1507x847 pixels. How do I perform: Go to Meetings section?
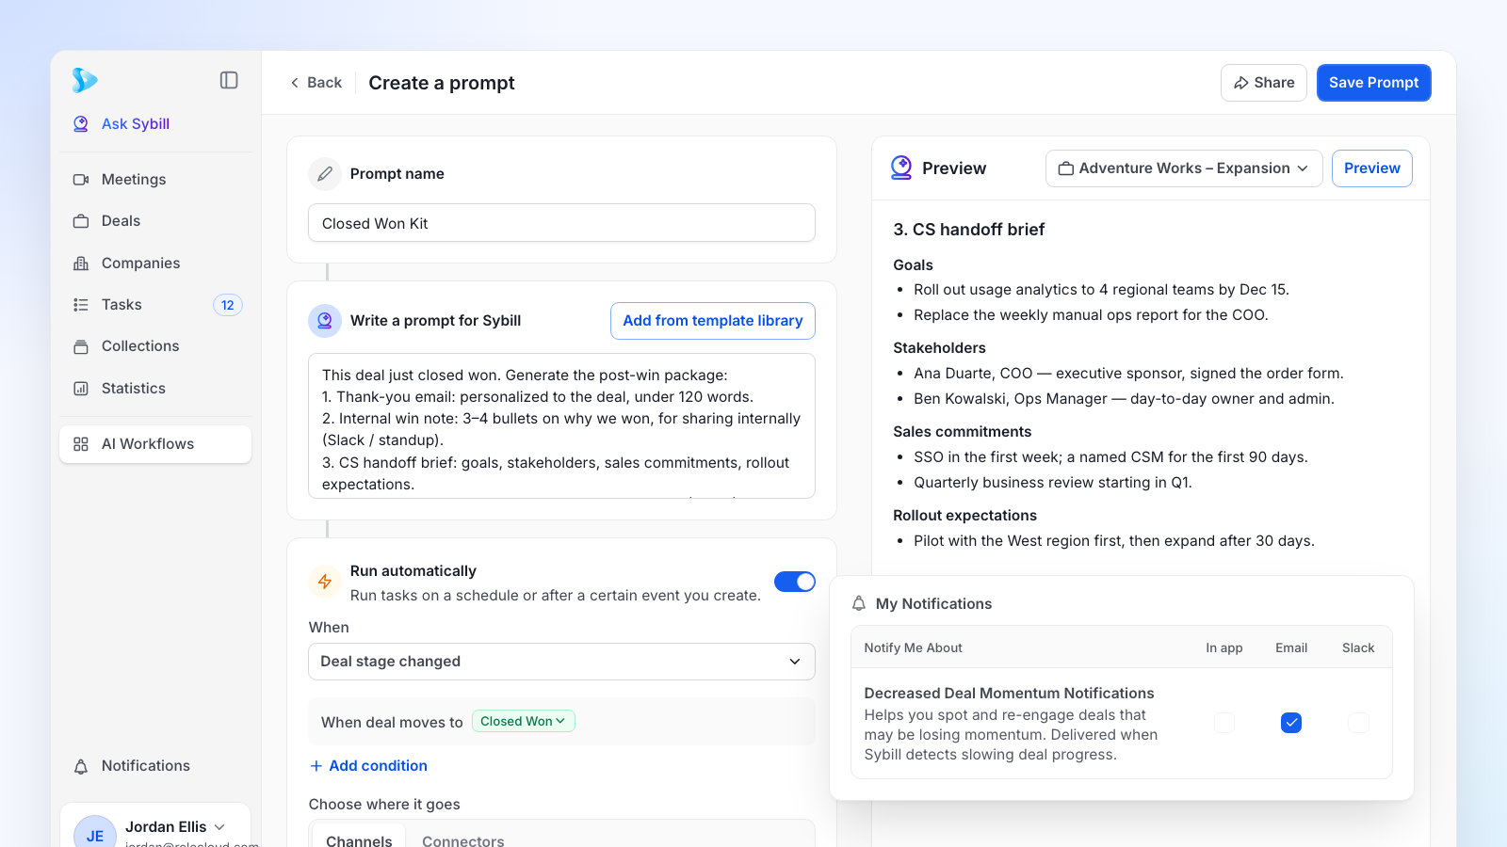click(x=156, y=180)
